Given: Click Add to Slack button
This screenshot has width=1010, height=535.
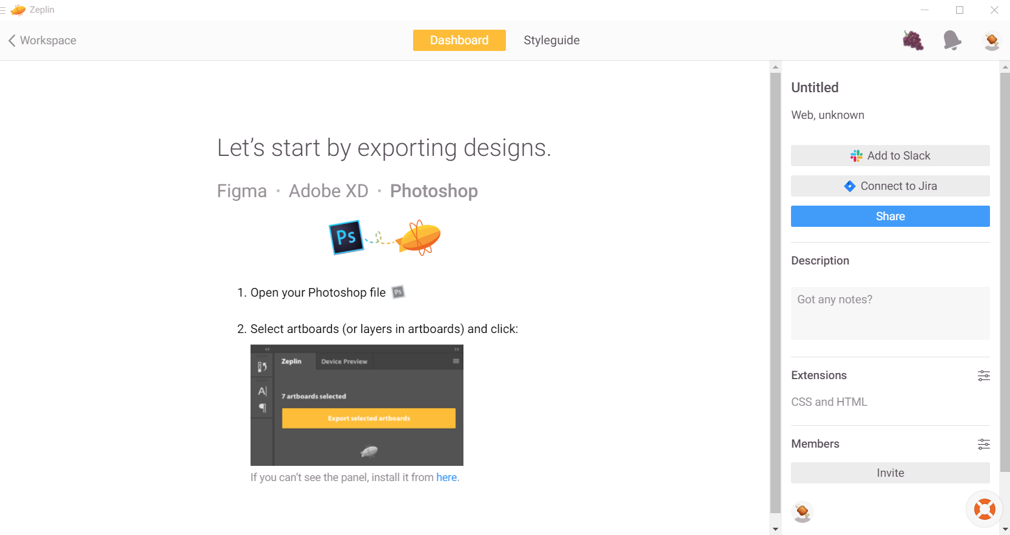Looking at the screenshot, I should click(x=890, y=156).
